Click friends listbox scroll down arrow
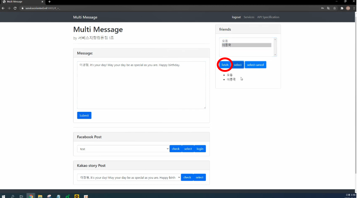This screenshot has height=198, width=357. pyautogui.click(x=275, y=55)
